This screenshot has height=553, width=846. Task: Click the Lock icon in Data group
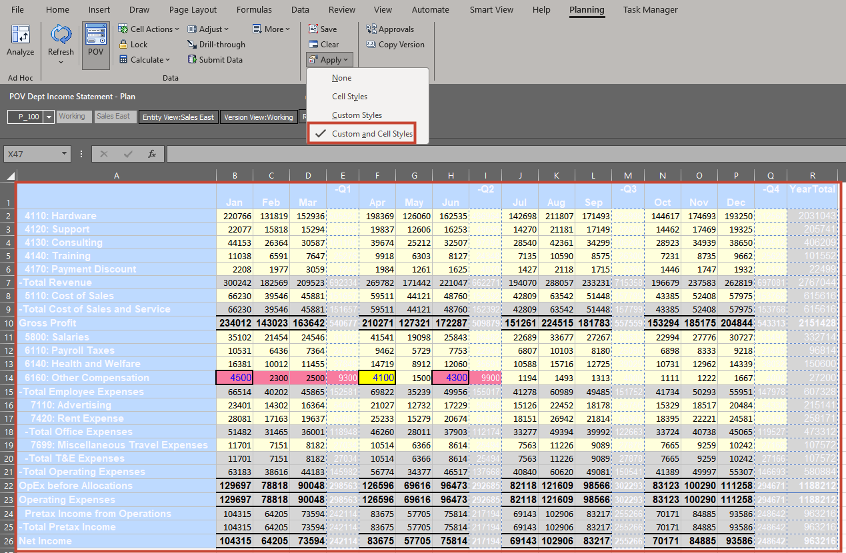coord(124,45)
